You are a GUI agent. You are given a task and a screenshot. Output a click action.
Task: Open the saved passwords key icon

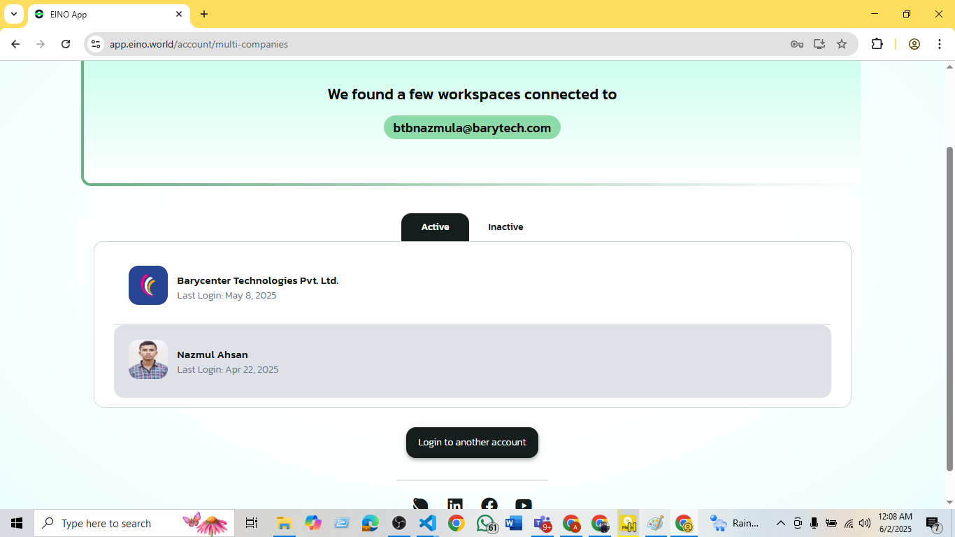(x=797, y=44)
